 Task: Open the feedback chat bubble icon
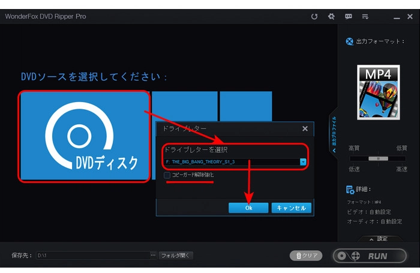pyautogui.click(x=349, y=16)
